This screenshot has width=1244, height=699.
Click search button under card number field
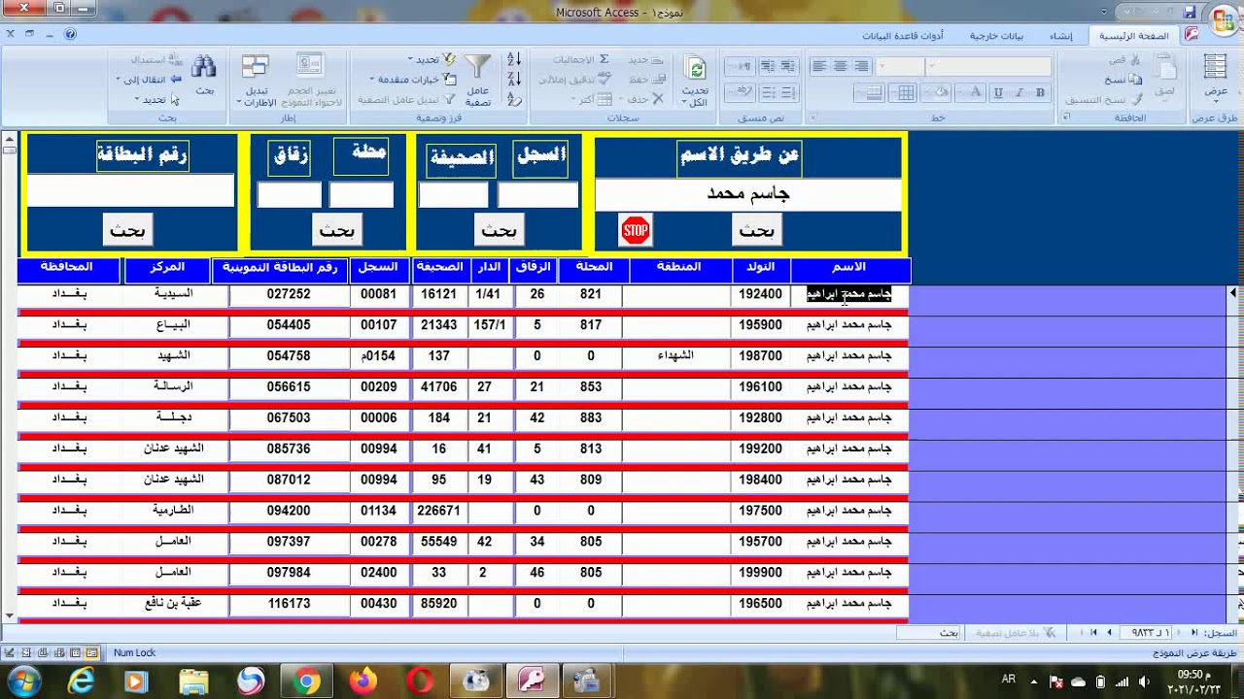(x=127, y=230)
